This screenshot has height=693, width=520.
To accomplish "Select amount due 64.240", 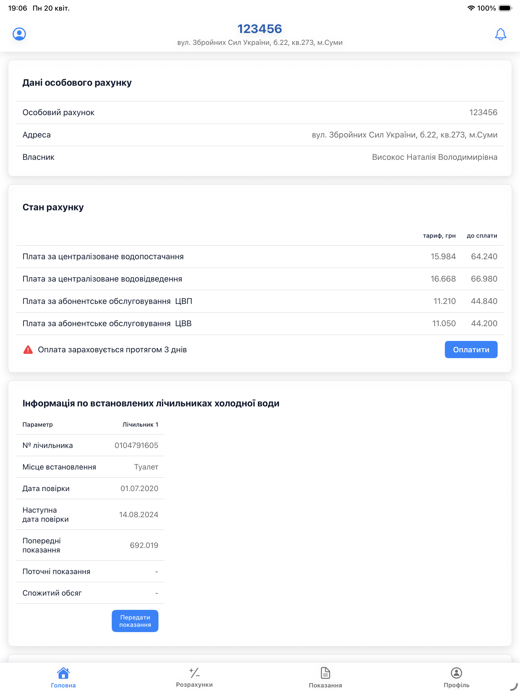I will (484, 257).
